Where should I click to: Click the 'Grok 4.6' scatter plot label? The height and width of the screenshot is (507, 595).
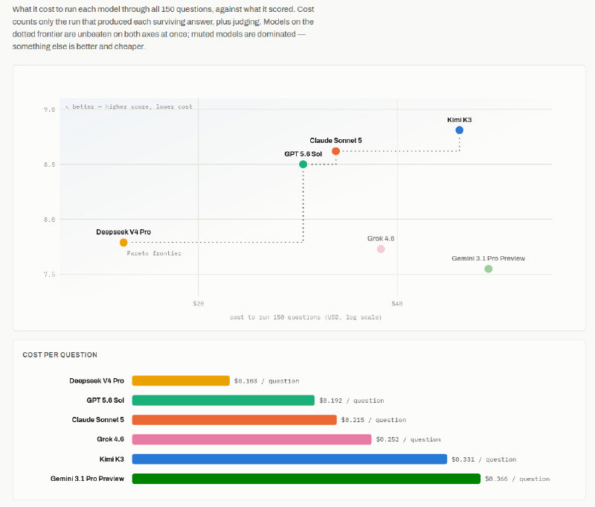[x=381, y=238]
